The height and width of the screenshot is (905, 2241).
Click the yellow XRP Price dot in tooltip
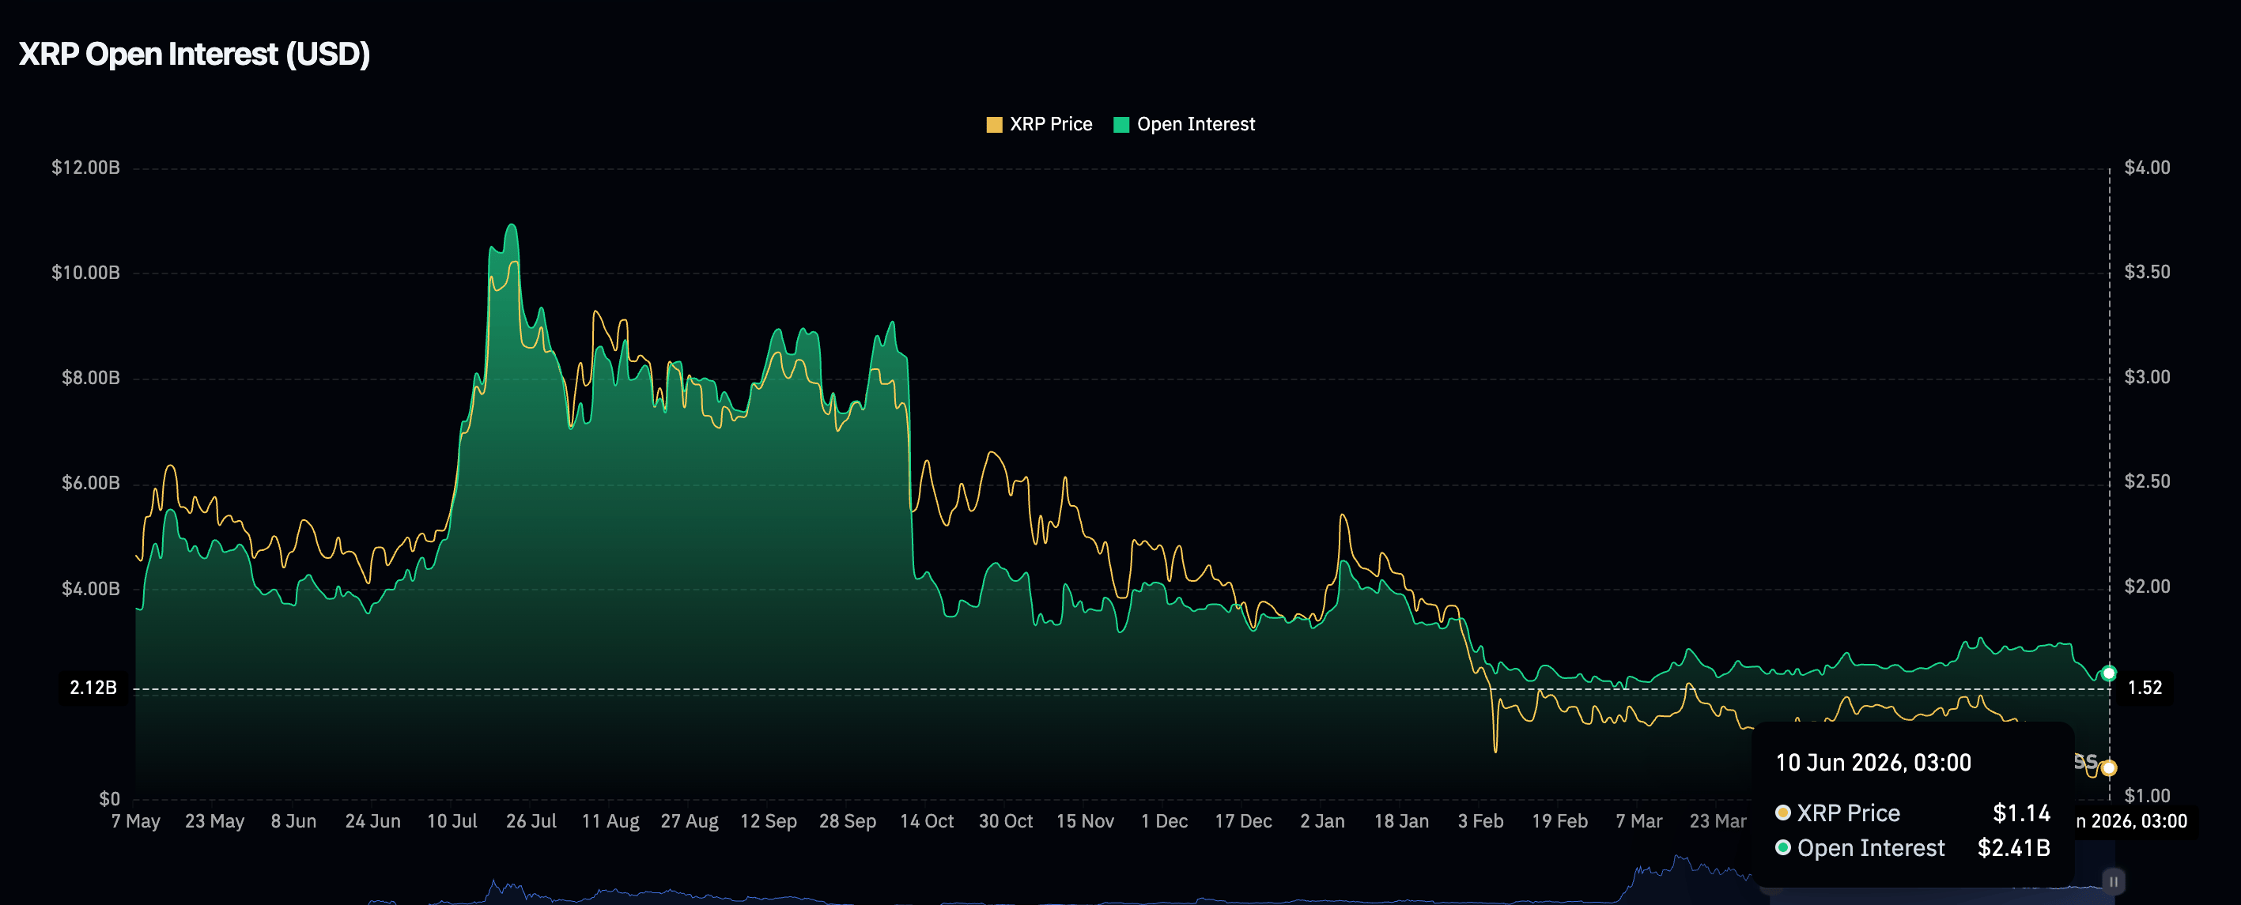click(x=1782, y=813)
